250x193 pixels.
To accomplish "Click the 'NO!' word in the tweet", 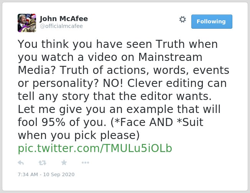I will (113, 83).
